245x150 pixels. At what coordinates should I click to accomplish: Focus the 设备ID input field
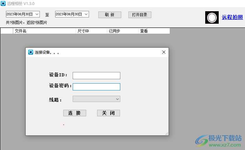[96, 75]
